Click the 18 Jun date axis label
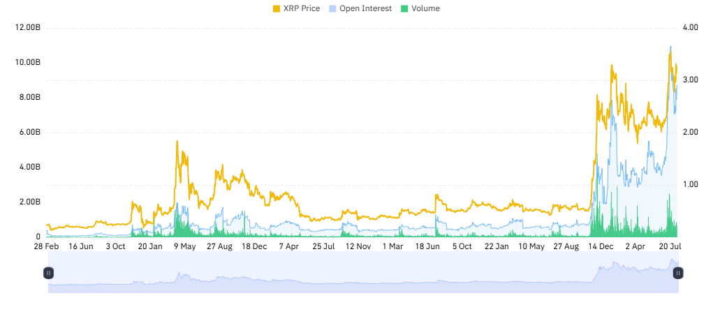This screenshot has height=314, width=713. 427,246
